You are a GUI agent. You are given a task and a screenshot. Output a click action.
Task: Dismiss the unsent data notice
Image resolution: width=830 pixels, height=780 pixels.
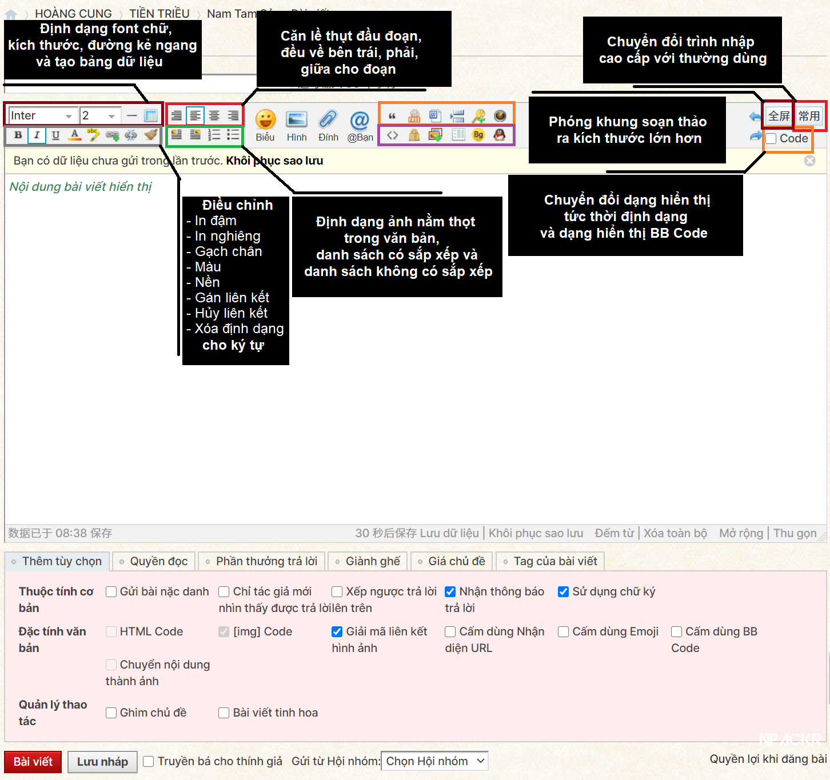click(x=810, y=161)
